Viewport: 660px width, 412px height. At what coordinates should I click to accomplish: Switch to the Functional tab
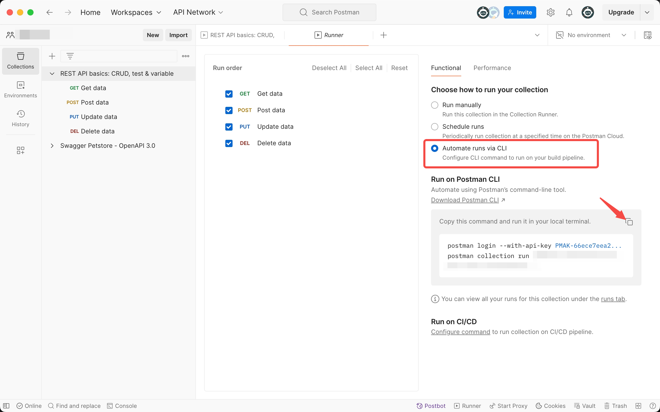446,68
